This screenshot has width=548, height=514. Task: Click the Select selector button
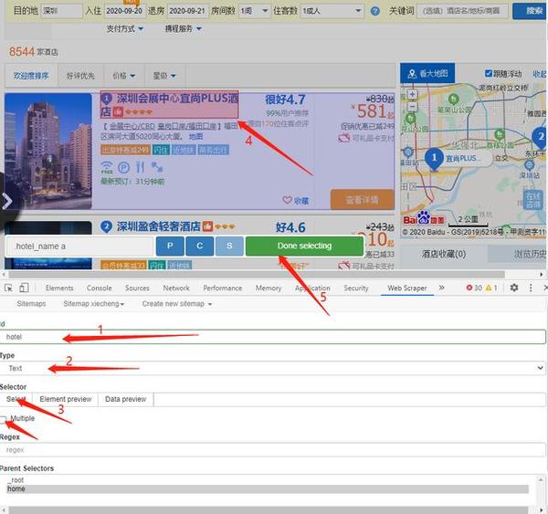[16, 399]
